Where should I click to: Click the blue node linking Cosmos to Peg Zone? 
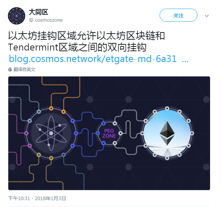[x=76, y=133]
